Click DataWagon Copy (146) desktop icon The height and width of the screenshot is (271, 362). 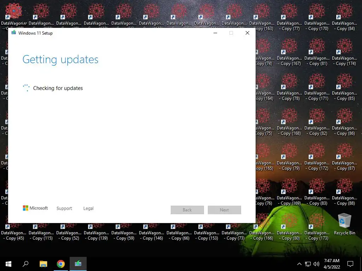coord(151,231)
